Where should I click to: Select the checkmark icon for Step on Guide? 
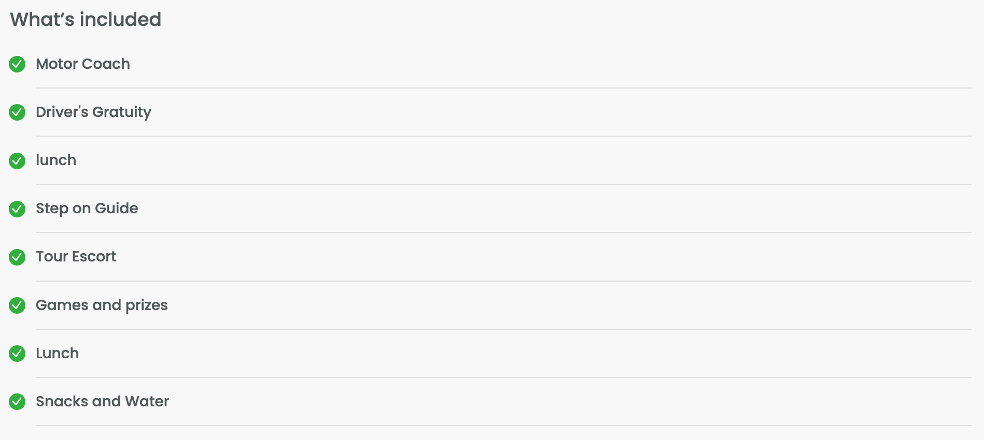(x=17, y=209)
